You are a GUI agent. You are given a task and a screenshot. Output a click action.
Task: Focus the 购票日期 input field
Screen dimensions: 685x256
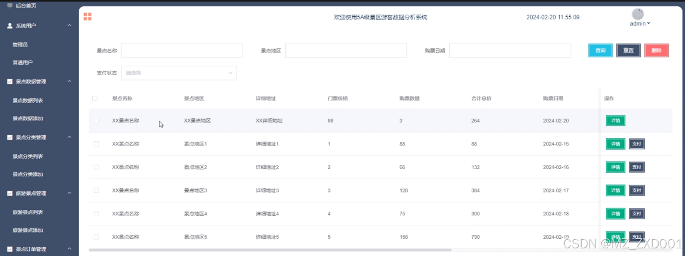coord(510,51)
